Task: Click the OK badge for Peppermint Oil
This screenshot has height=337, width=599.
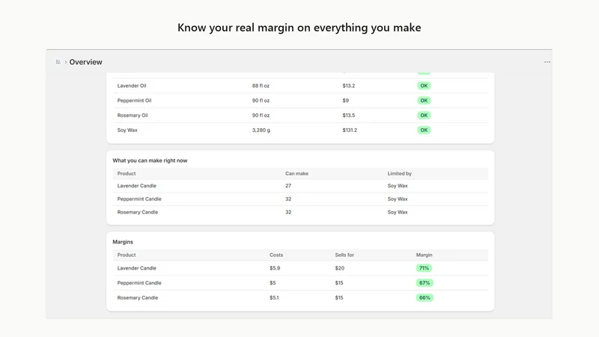Action: pyautogui.click(x=424, y=100)
